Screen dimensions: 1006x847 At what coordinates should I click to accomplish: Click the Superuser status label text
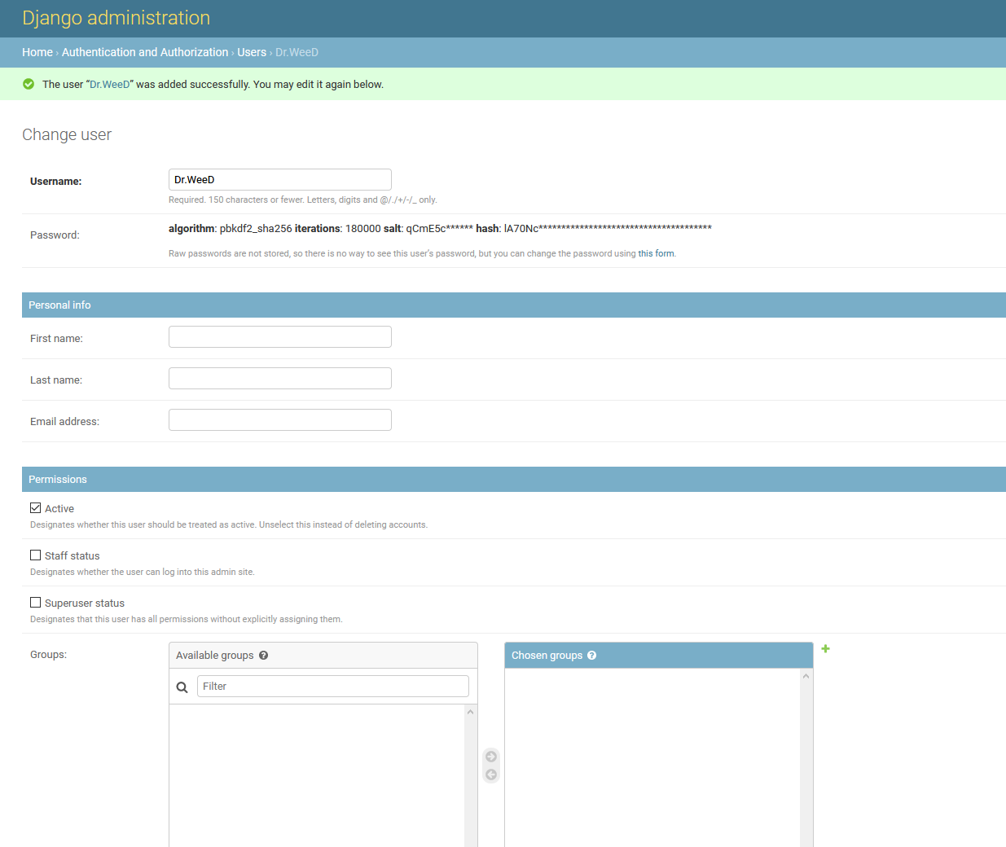tap(85, 603)
